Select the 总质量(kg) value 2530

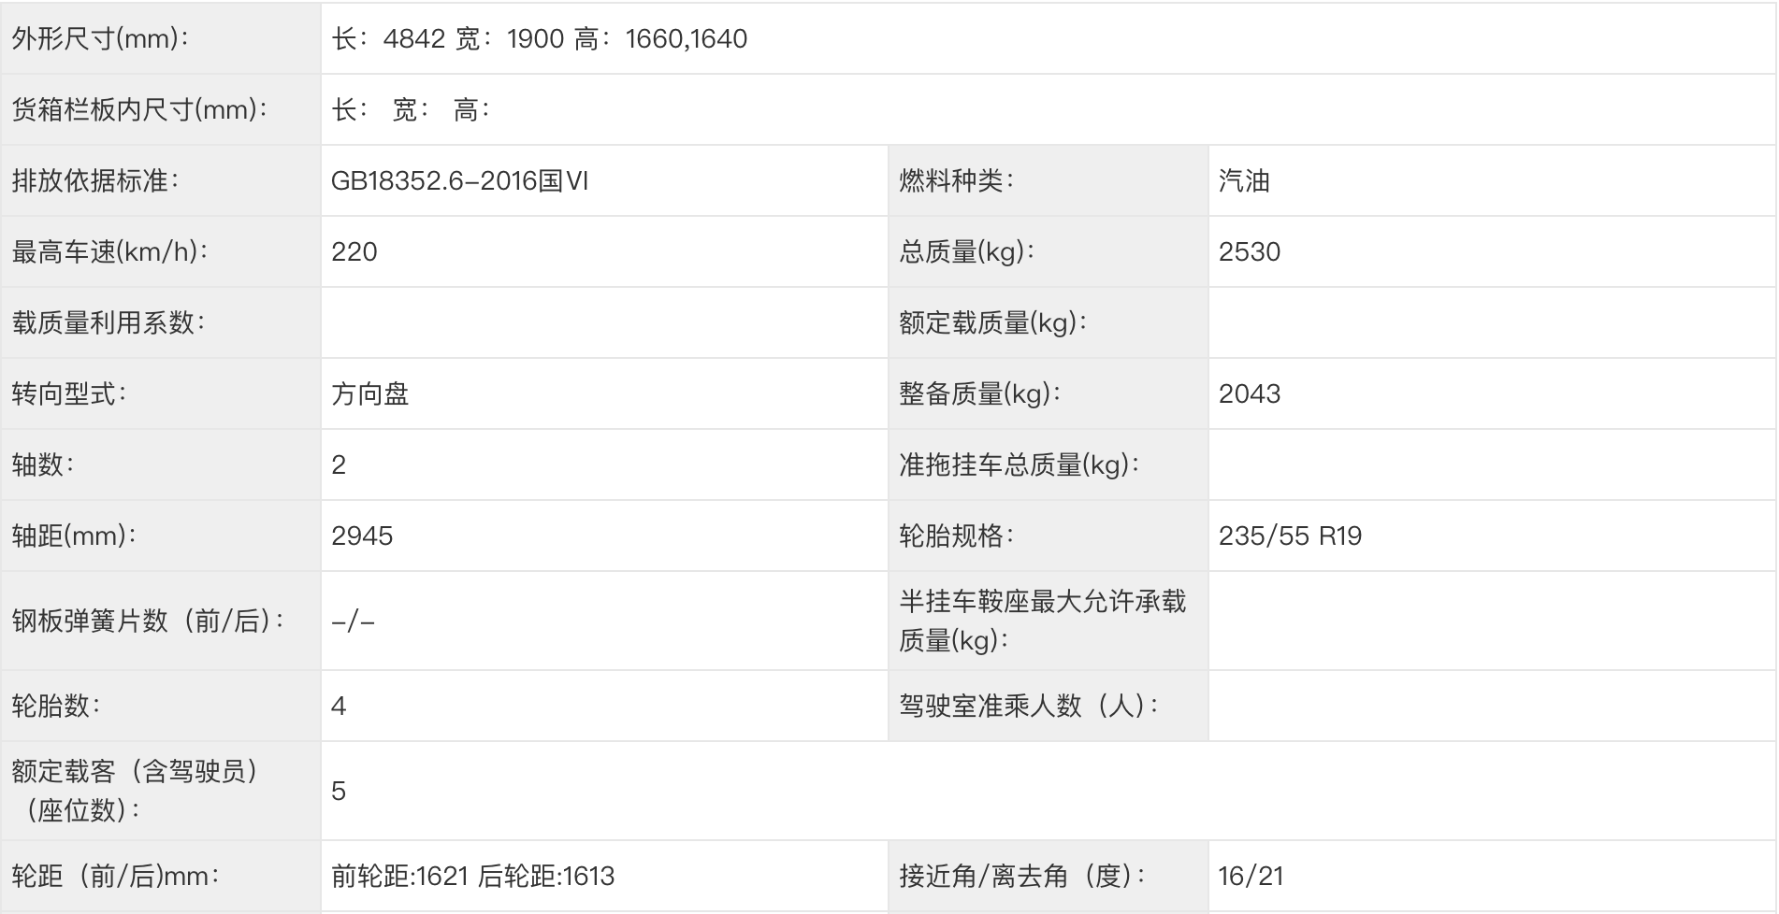pyautogui.click(x=1250, y=251)
